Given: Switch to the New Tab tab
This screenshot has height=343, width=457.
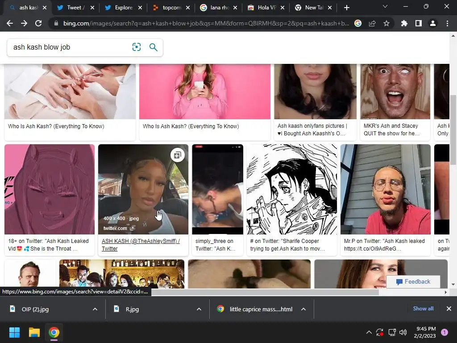Looking at the screenshot, I should tap(314, 8).
